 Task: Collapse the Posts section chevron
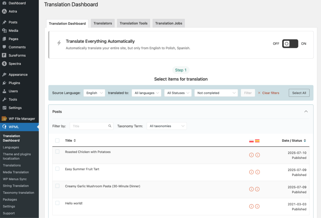pyautogui.click(x=306, y=112)
